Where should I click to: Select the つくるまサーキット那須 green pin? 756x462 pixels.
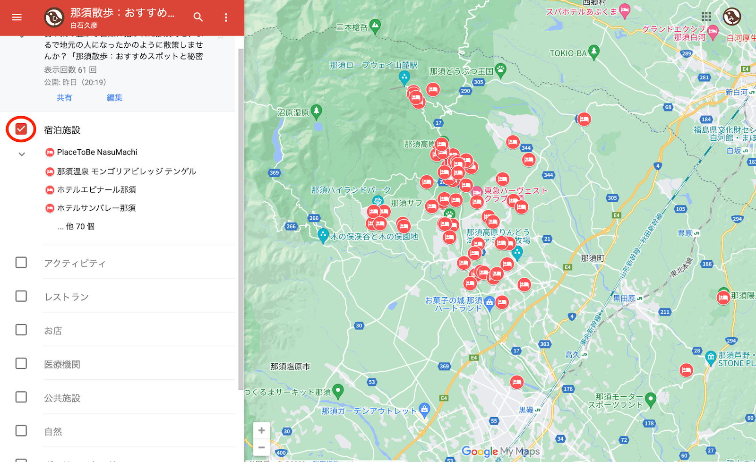click(338, 391)
